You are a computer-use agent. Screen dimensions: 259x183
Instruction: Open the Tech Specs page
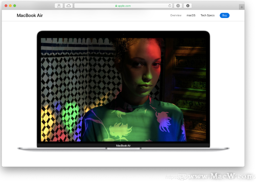point(207,15)
